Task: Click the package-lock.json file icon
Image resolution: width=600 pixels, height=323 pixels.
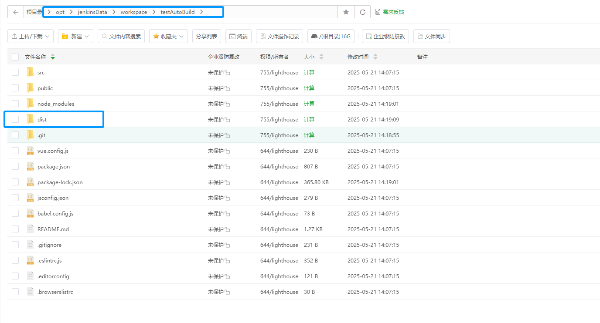Action: click(30, 182)
